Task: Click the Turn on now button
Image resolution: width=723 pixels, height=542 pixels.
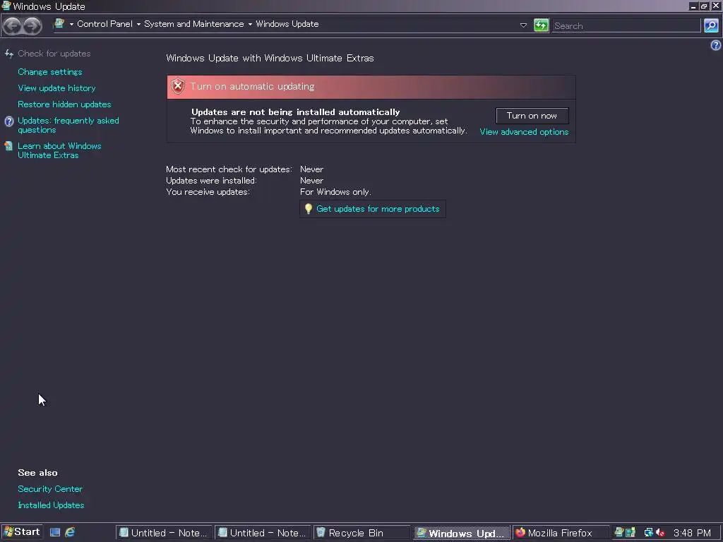Action: [532, 116]
